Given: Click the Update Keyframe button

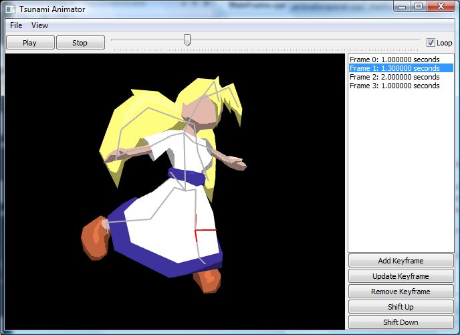Looking at the screenshot, I should click(400, 276).
